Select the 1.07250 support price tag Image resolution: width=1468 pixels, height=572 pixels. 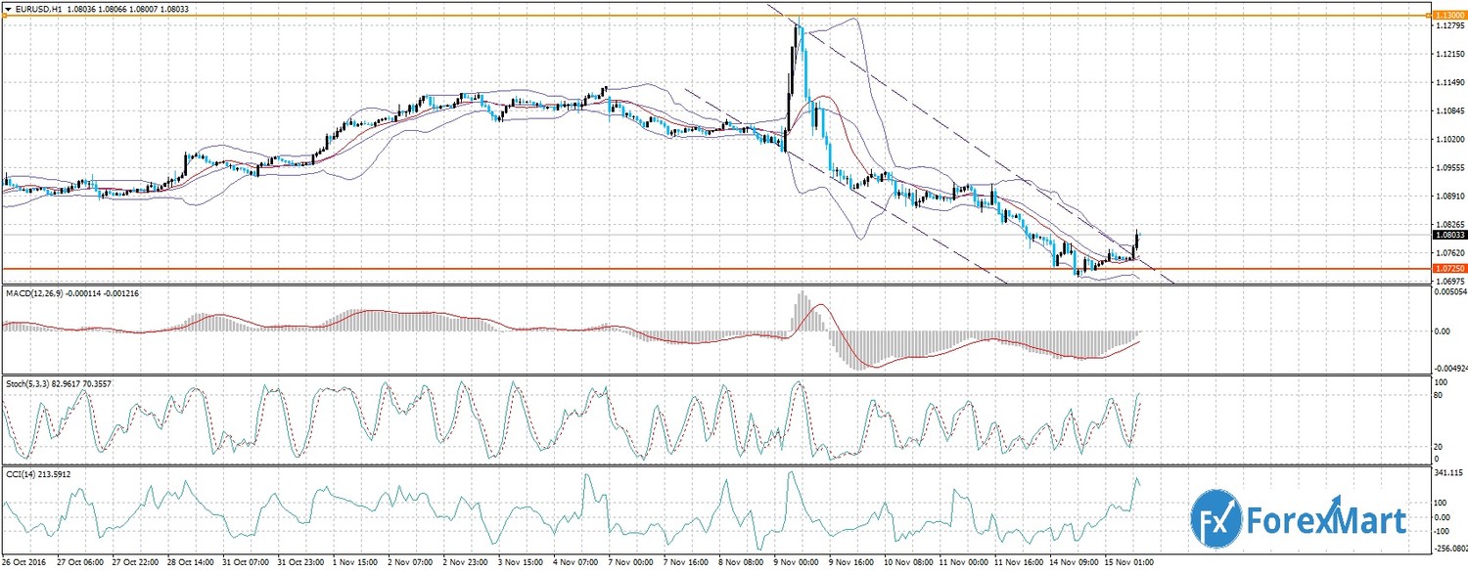click(x=1445, y=268)
